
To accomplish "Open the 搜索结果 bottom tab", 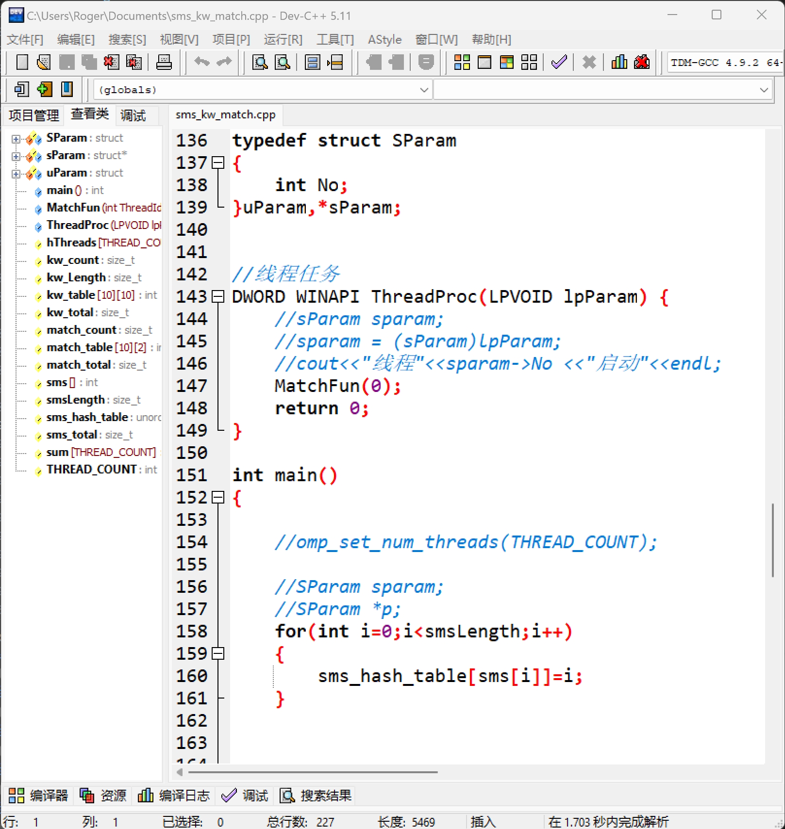I will tap(316, 796).
